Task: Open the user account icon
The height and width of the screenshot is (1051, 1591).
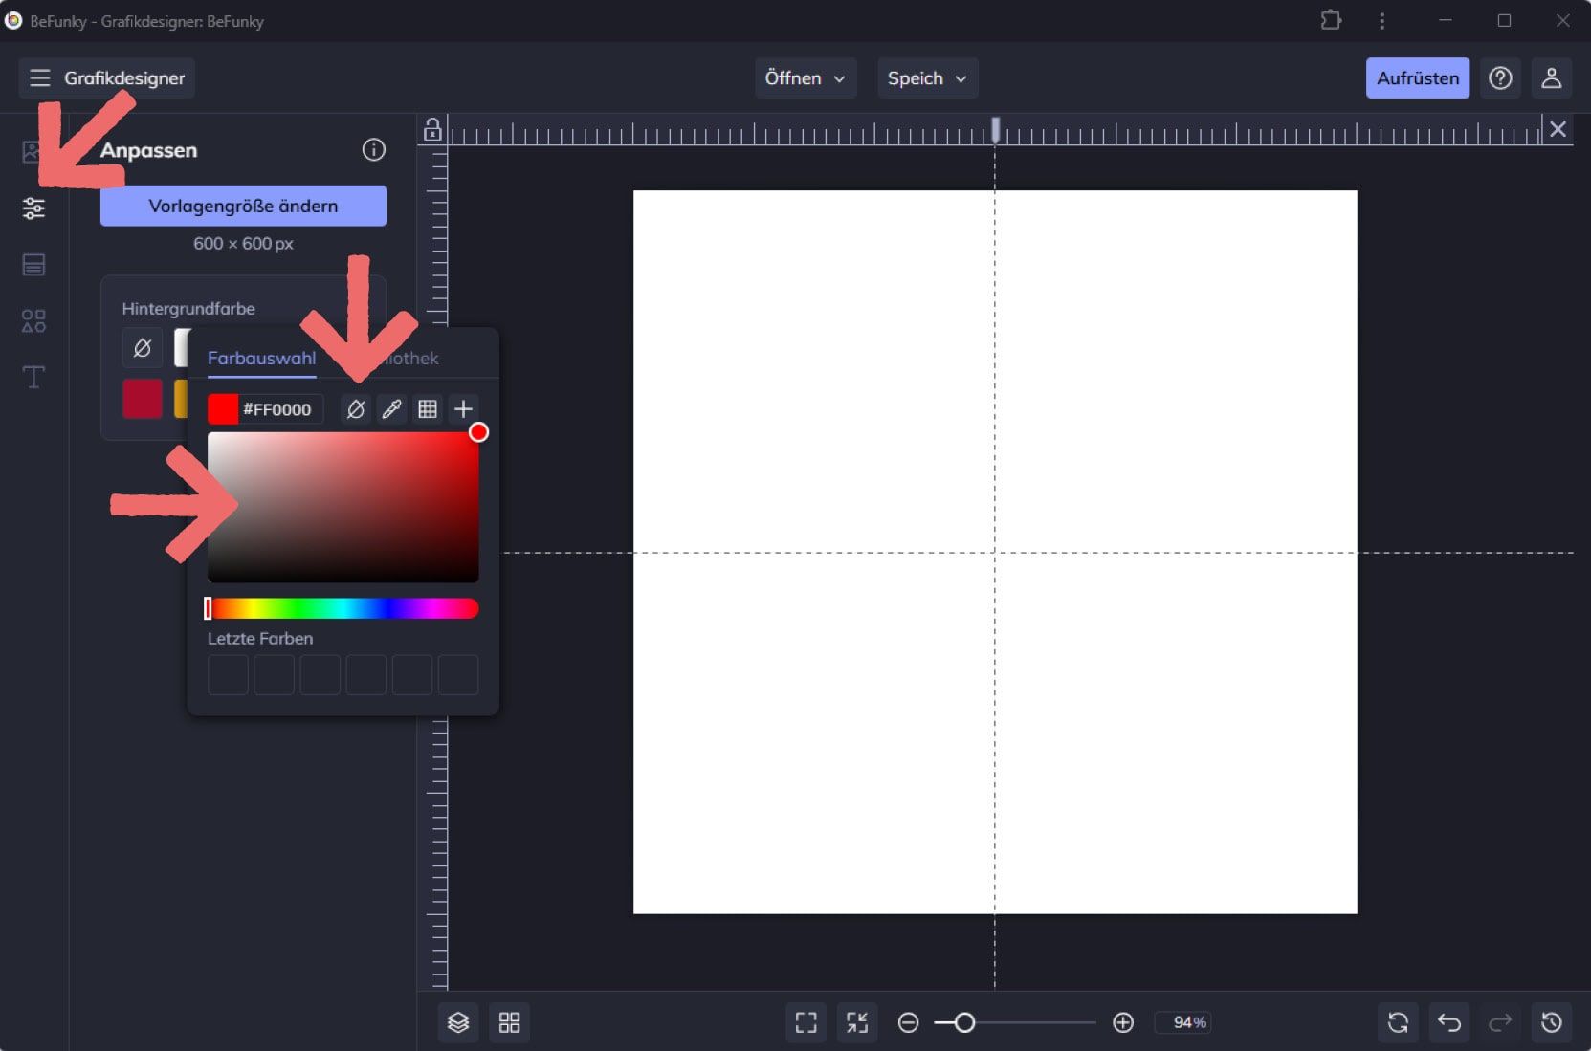Action: pyautogui.click(x=1552, y=78)
